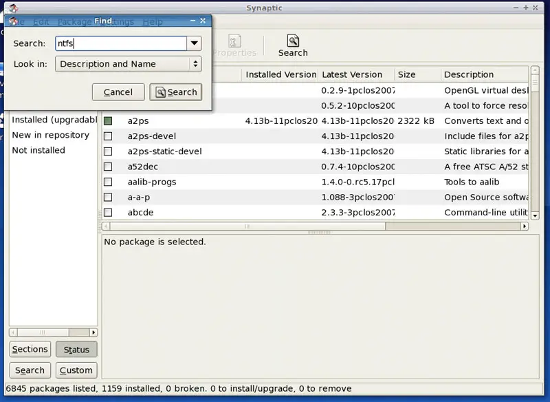Sort by the Latest Version column
The height and width of the screenshot is (402, 550).
(356, 74)
